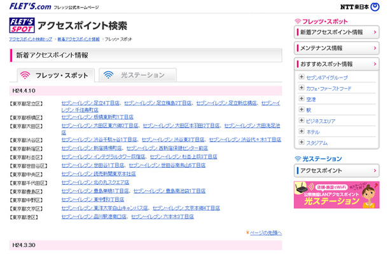Click the 【東京都世田谷区】 ward label
The width and height of the screenshot is (388, 254).
(29, 166)
